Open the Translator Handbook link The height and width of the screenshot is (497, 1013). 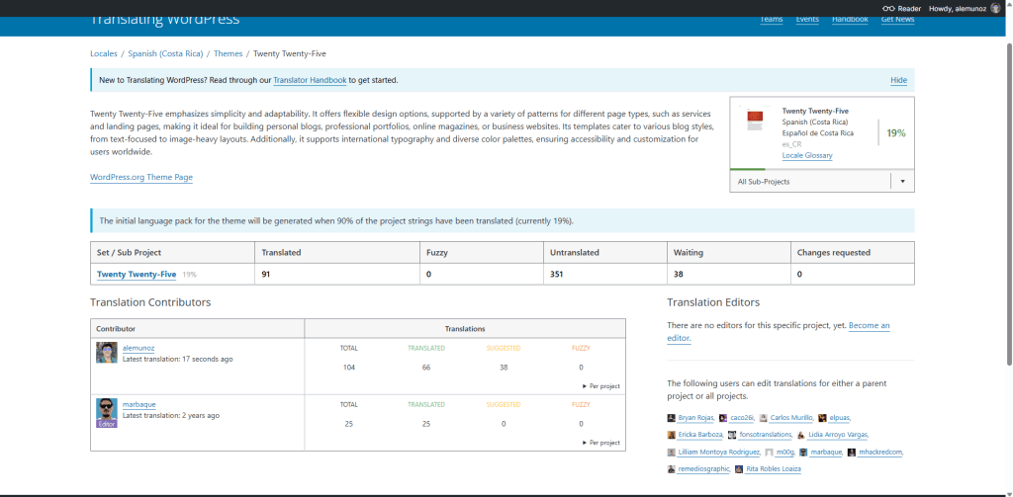[x=310, y=81]
